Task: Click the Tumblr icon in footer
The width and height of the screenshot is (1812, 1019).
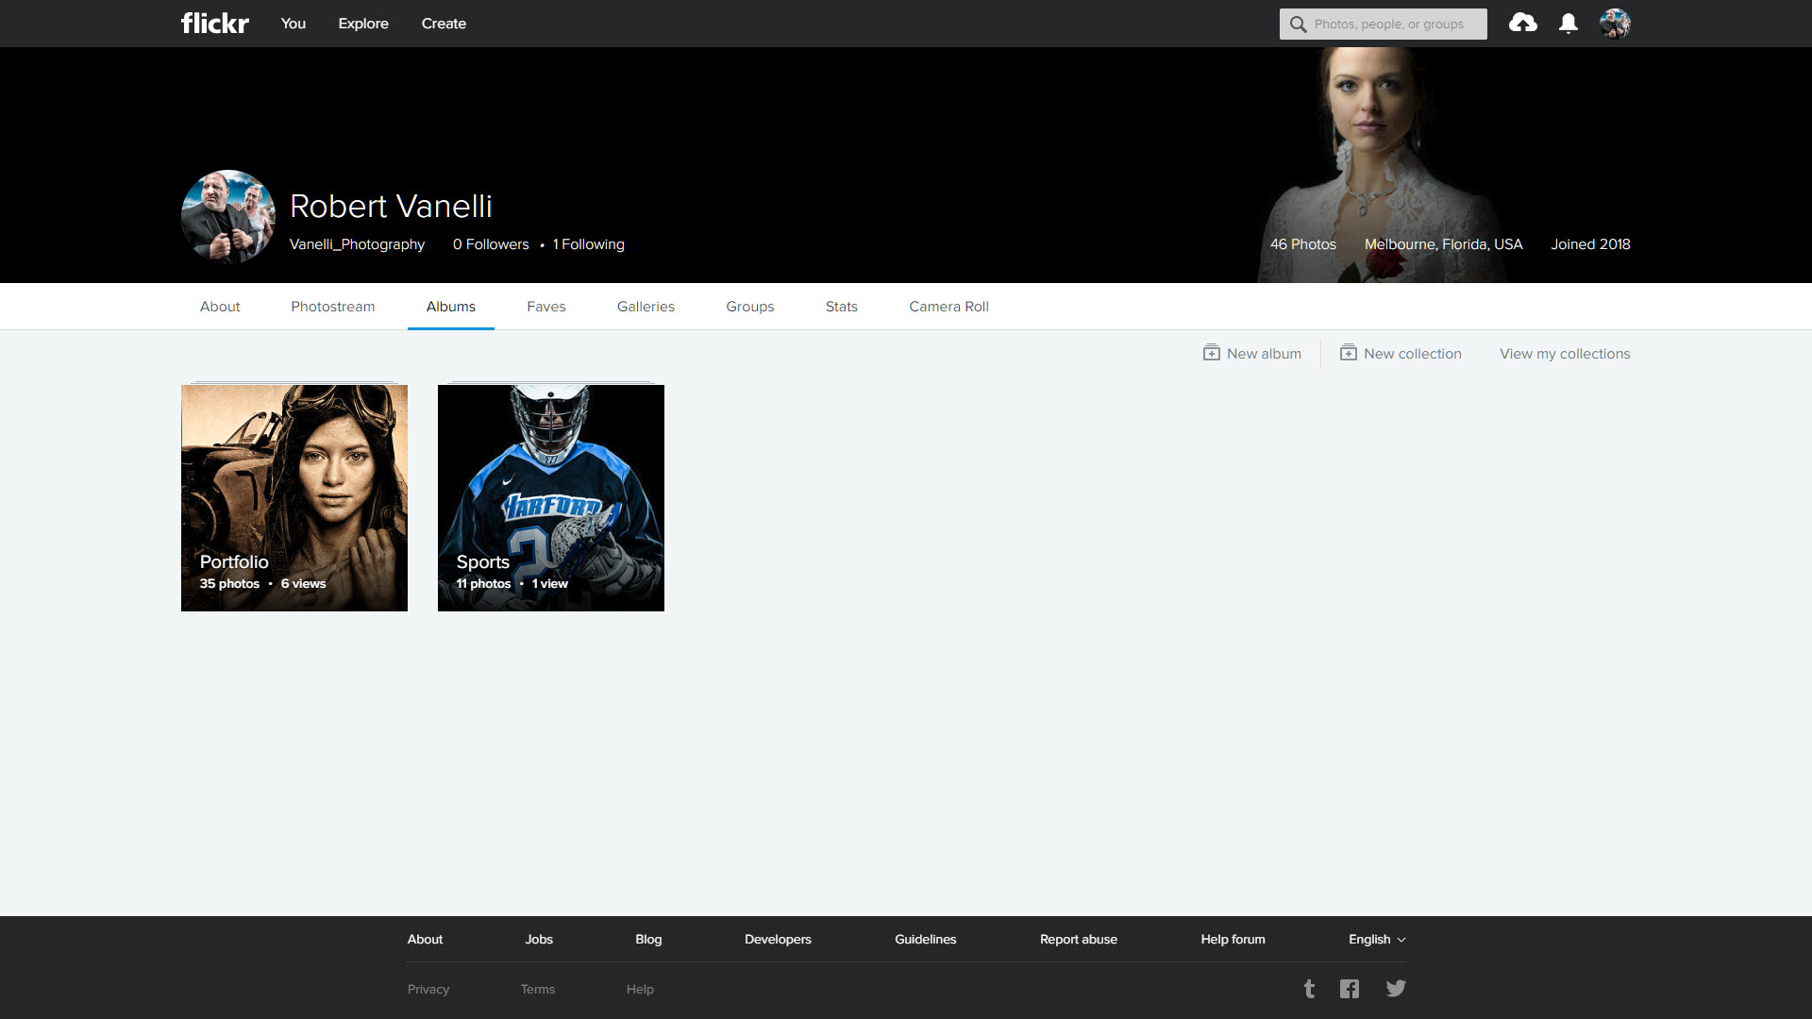Action: [x=1309, y=989]
